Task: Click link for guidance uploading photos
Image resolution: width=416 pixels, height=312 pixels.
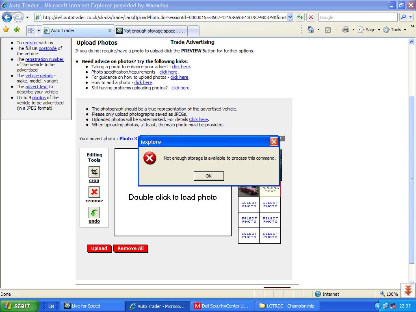Action: coord(179,78)
